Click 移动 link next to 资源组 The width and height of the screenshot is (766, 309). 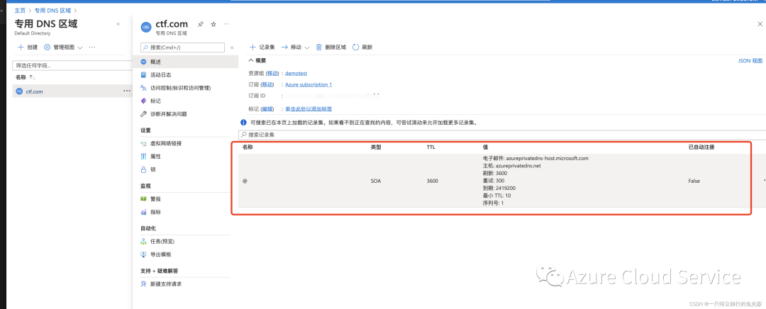[x=272, y=73]
